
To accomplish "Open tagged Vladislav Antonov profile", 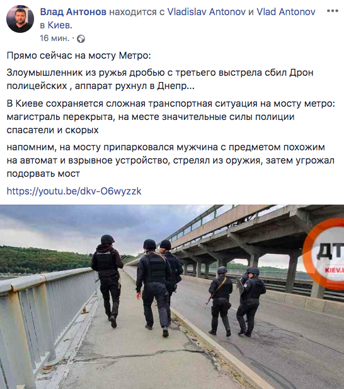I will coord(207,11).
